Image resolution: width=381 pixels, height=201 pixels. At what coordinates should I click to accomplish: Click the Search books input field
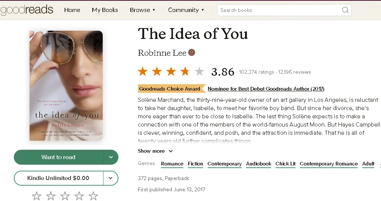pyautogui.click(x=278, y=10)
